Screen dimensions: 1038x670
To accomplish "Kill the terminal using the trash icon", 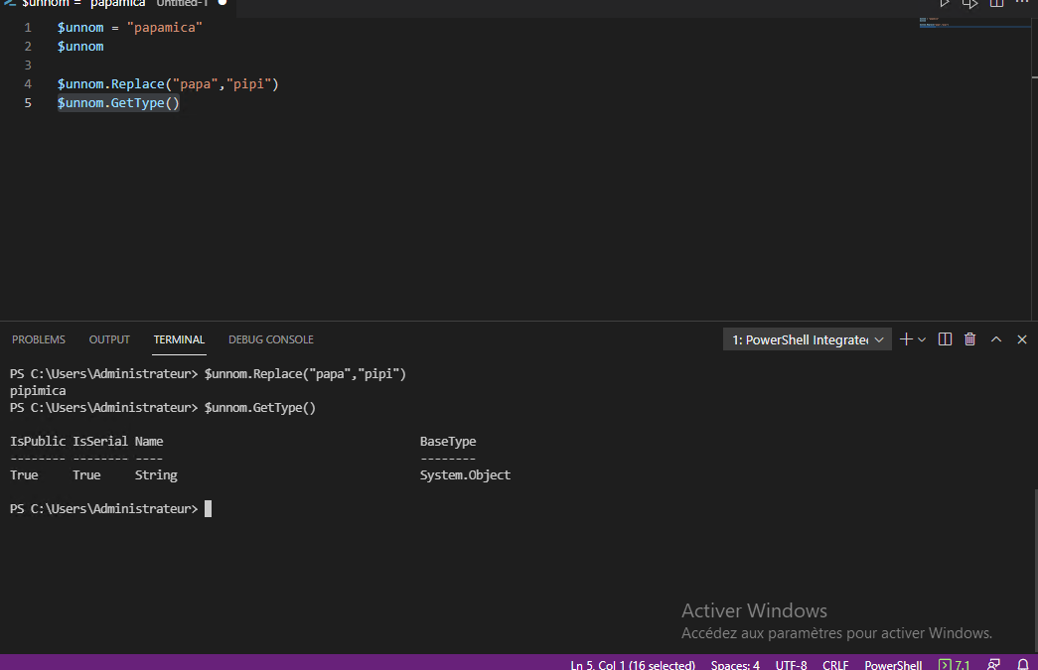I will tap(969, 338).
